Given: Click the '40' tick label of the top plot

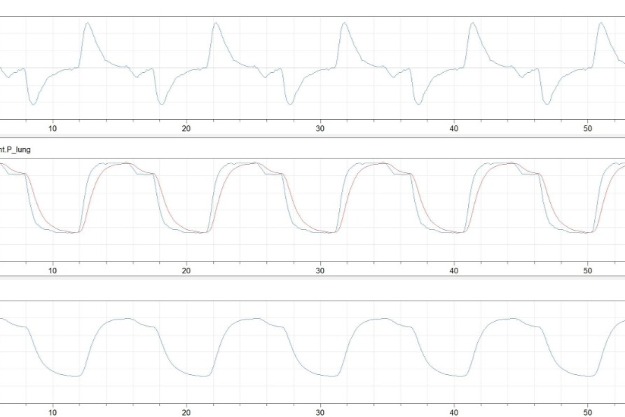Looking at the screenshot, I should [453, 128].
